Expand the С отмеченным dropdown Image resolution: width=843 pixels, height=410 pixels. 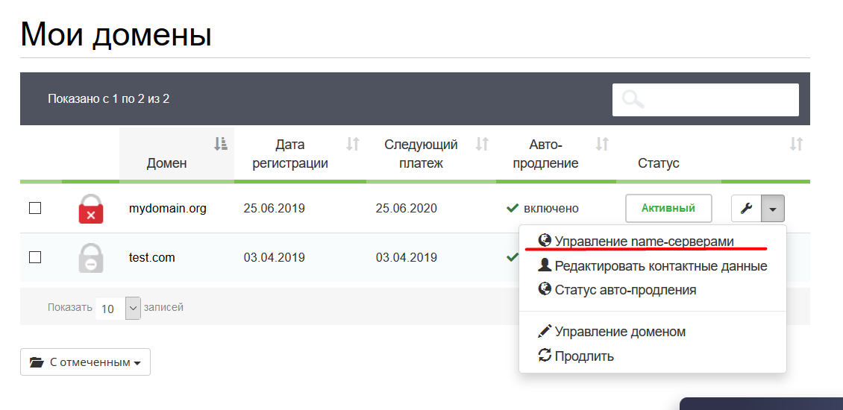coord(85,362)
